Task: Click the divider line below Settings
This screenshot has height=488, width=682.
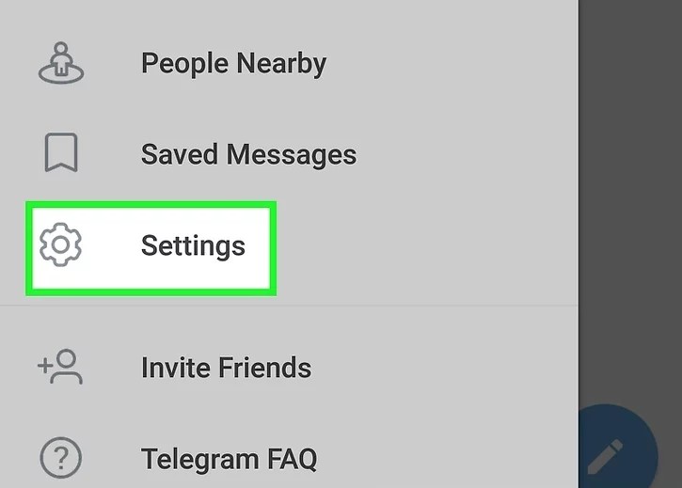Action: pos(289,306)
